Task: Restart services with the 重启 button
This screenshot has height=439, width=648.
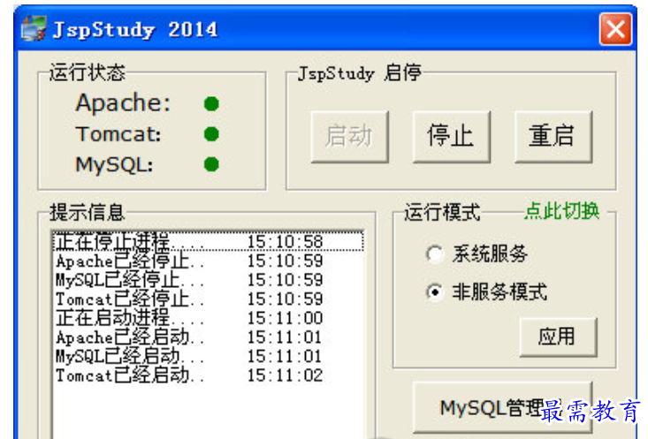Action: point(553,136)
